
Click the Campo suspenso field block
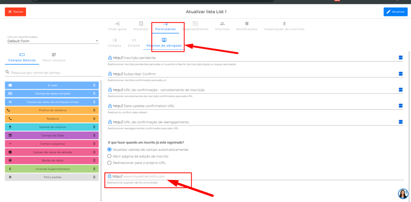click(x=52, y=143)
